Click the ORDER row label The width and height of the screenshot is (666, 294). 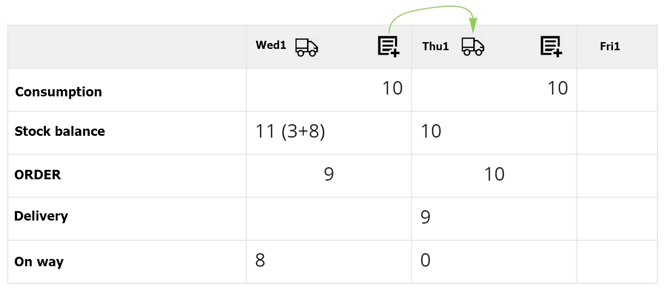38,174
